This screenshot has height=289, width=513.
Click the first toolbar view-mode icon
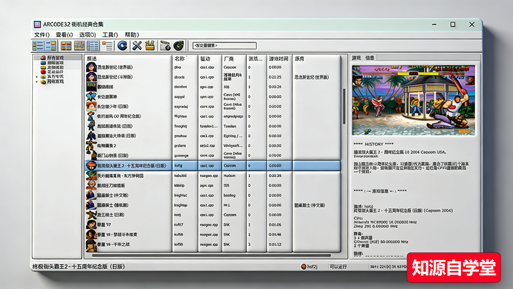[38, 46]
